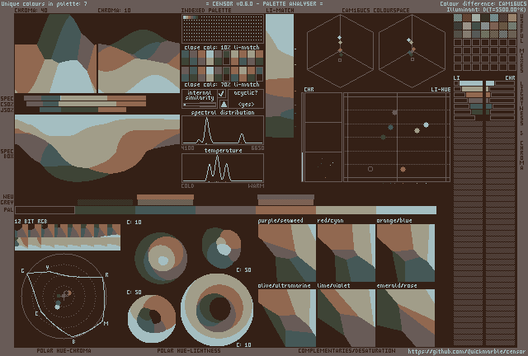Click the right CAM16UCS colourspace hexagon
Screen dimensions: 528x356
410,51
